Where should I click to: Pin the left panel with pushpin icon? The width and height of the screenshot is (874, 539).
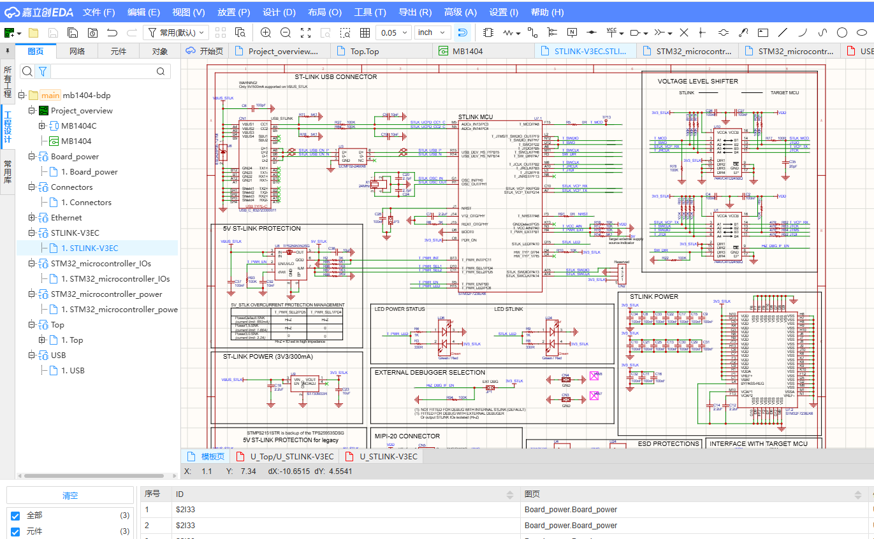click(7, 51)
